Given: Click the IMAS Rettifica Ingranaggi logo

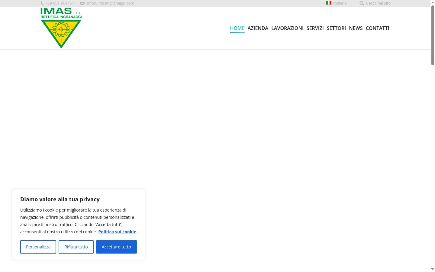Looking at the screenshot, I should pyautogui.click(x=61, y=28).
